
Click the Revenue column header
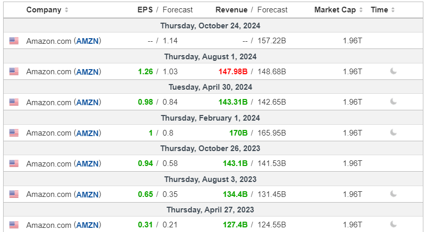point(231,10)
